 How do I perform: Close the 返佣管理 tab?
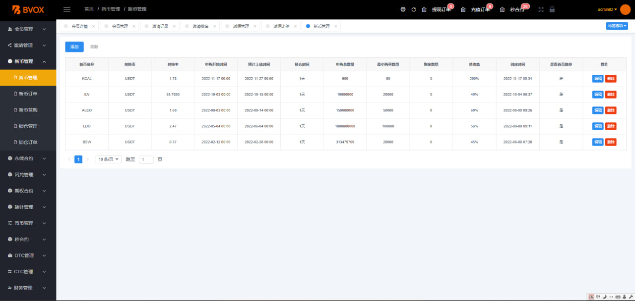point(255,26)
